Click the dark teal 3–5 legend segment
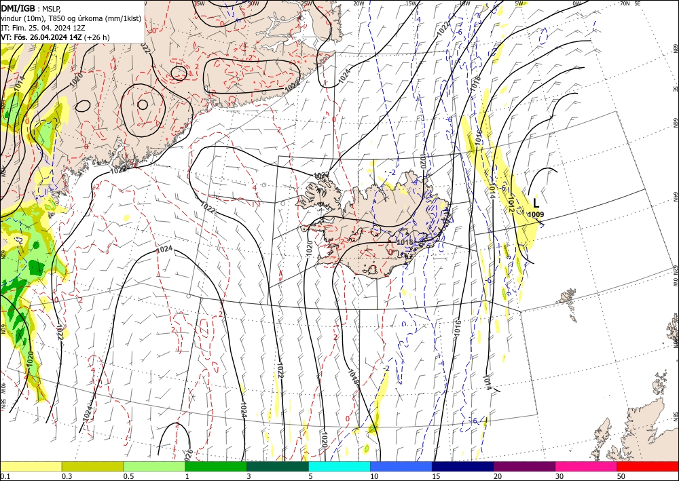Viewport: 679px width, 481px height. 278,466
